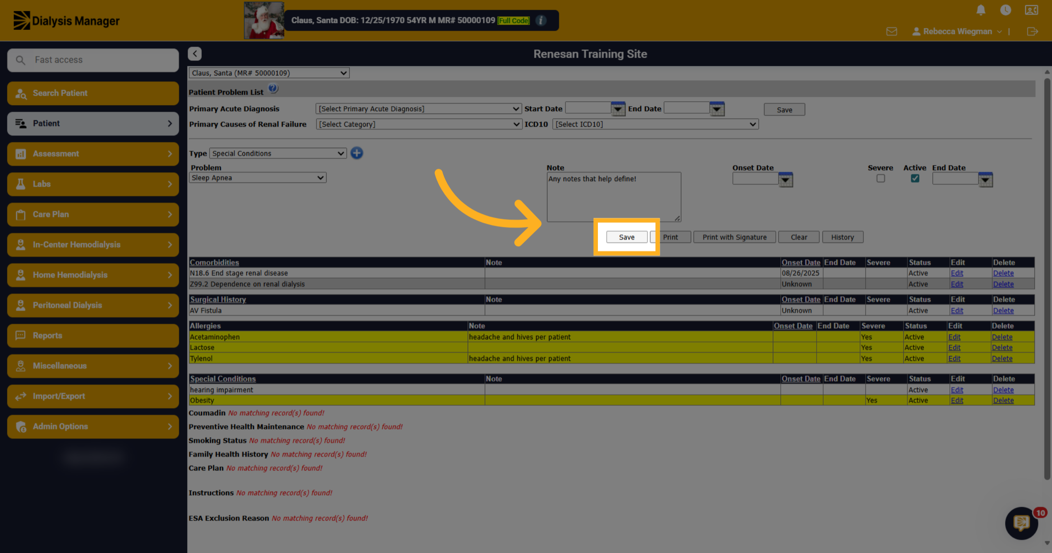Uncheck the Active checkbox

point(915,178)
